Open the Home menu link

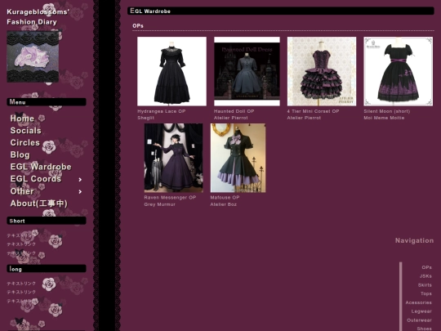pyautogui.click(x=22, y=119)
